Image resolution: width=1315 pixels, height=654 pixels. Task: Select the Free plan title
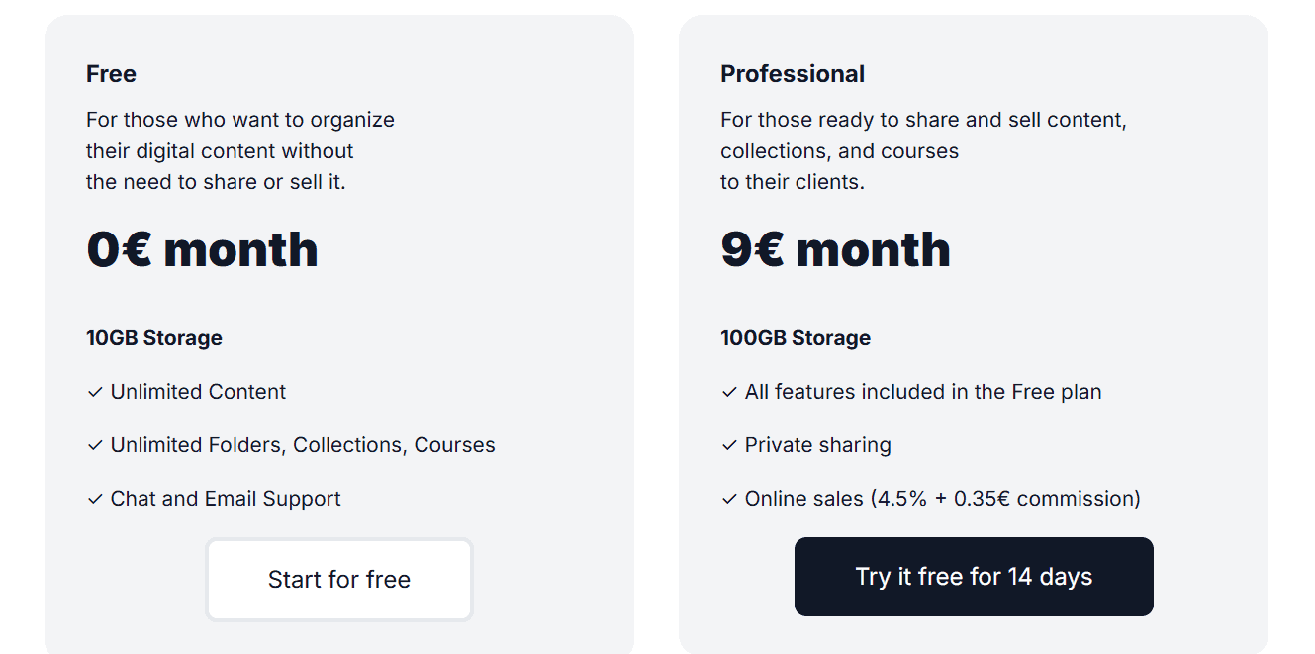click(111, 73)
